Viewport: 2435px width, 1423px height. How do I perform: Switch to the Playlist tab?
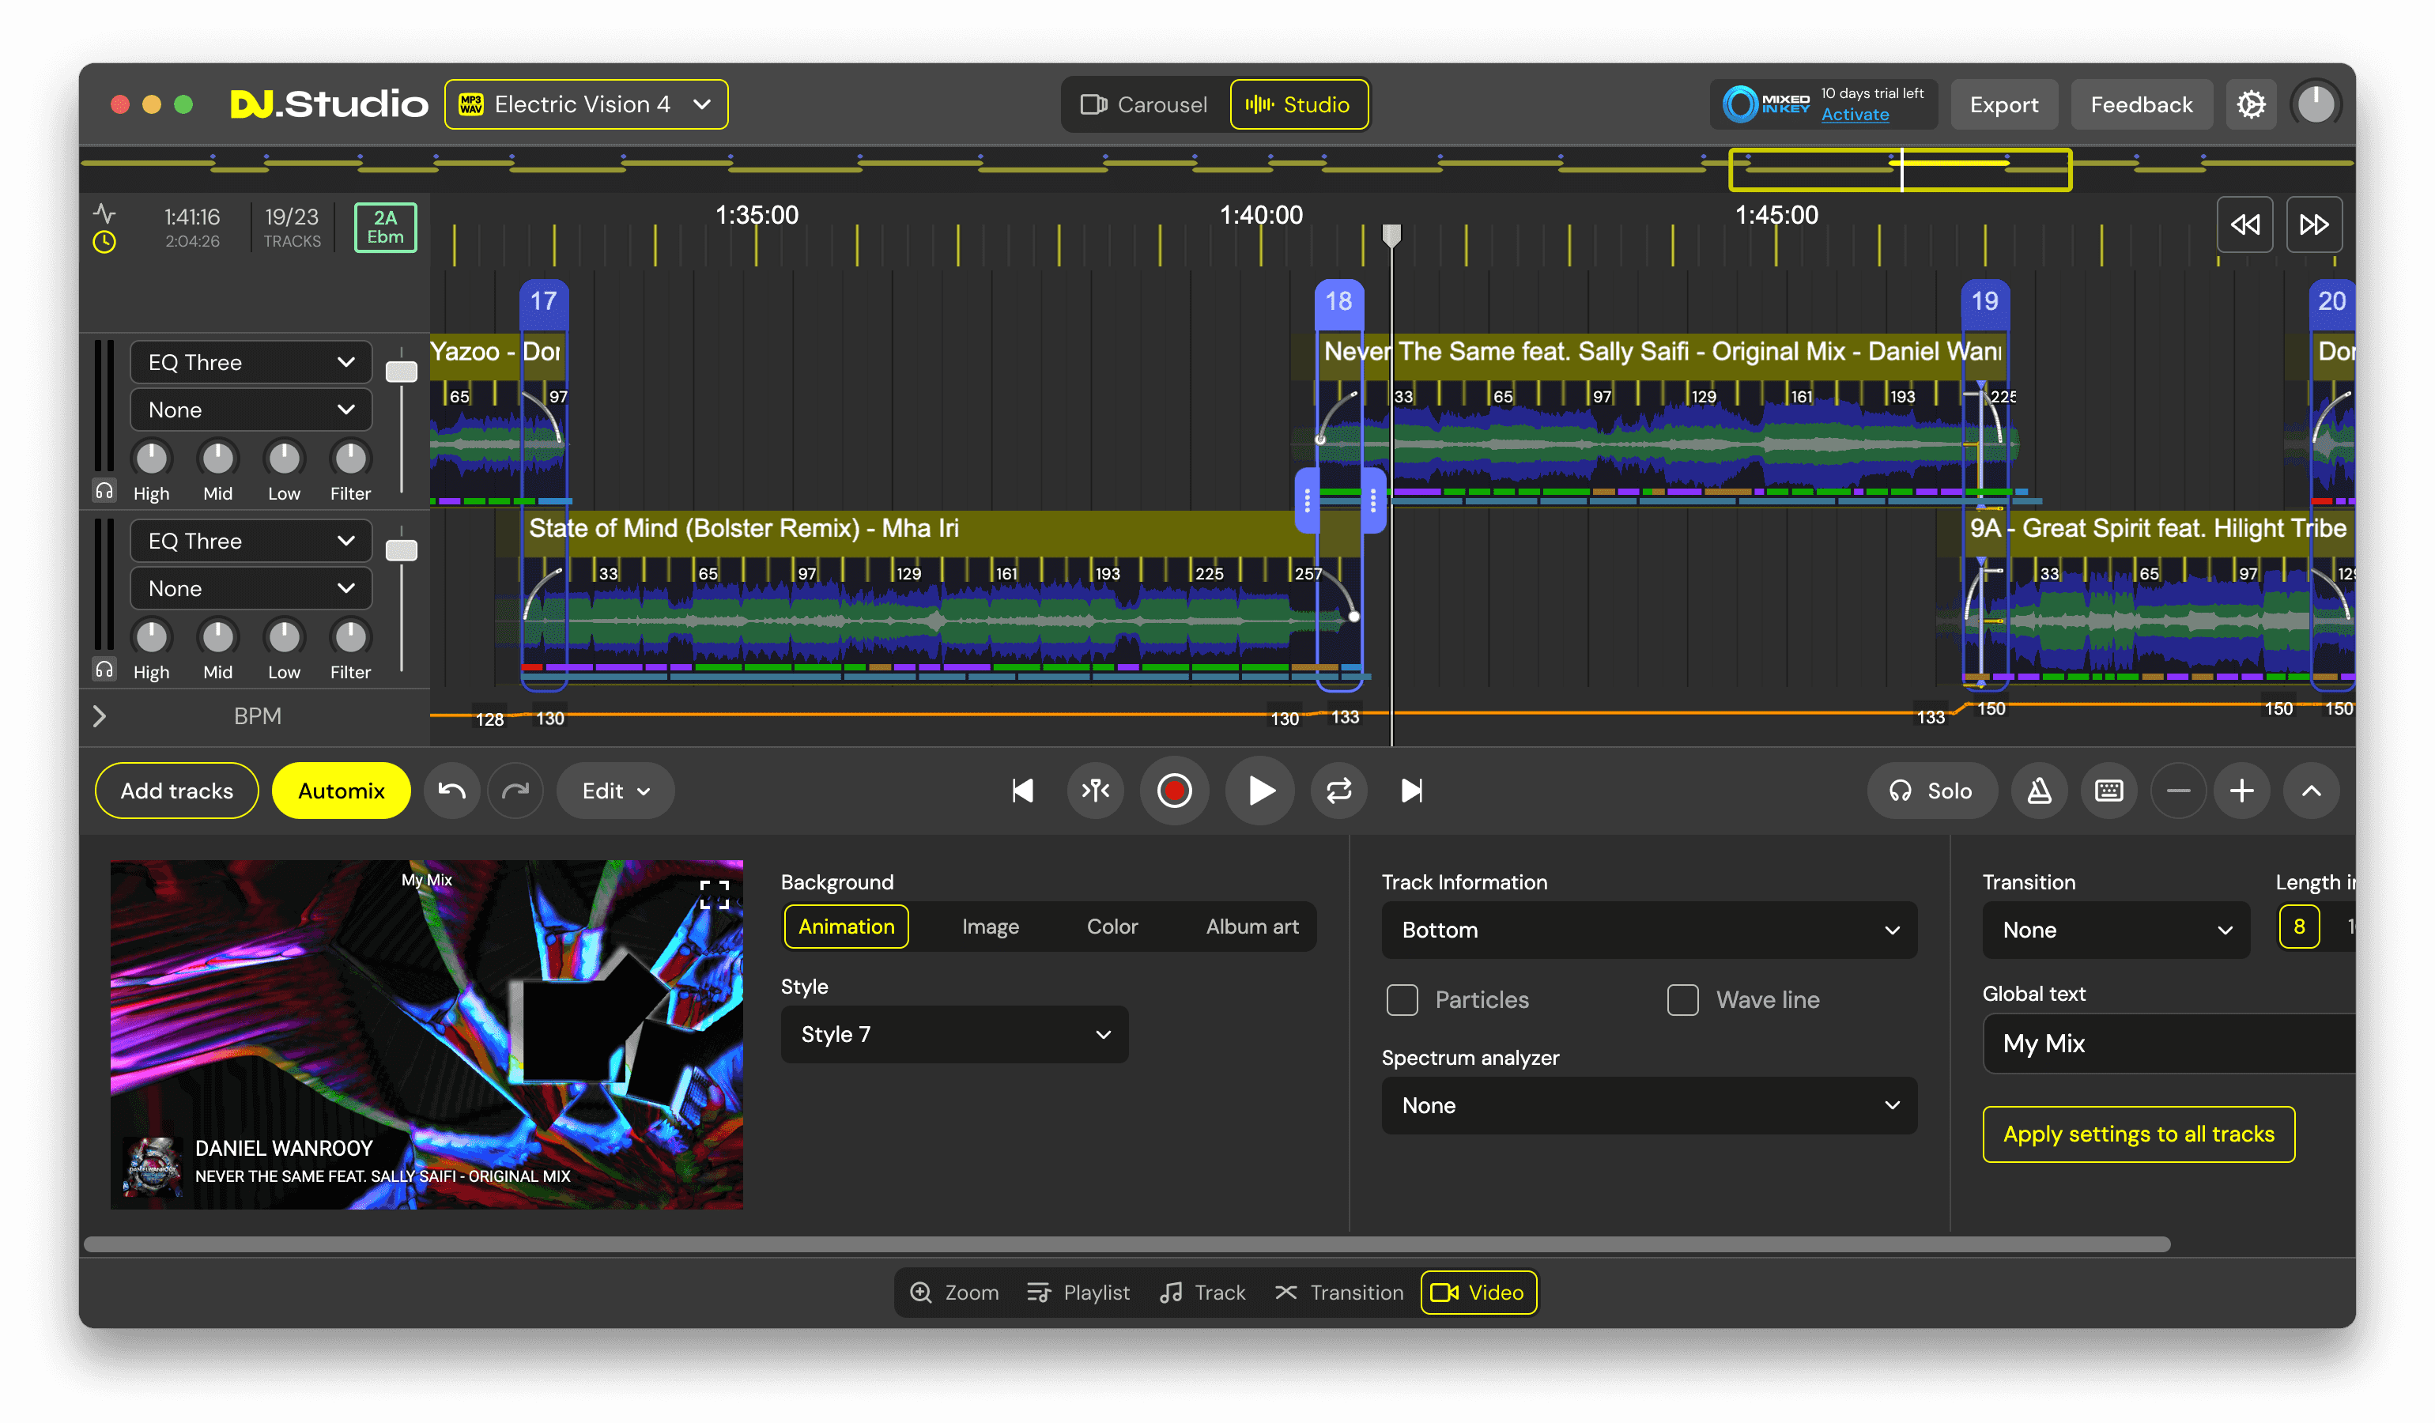(1078, 1293)
